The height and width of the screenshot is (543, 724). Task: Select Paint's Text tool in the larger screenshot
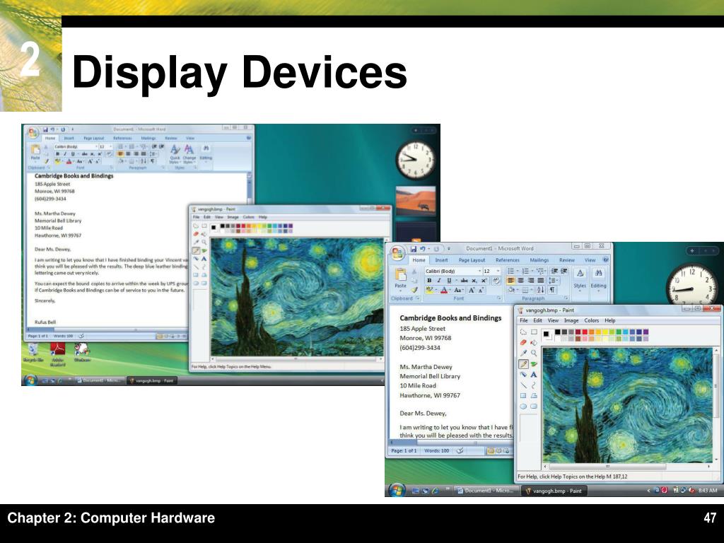point(534,375)
